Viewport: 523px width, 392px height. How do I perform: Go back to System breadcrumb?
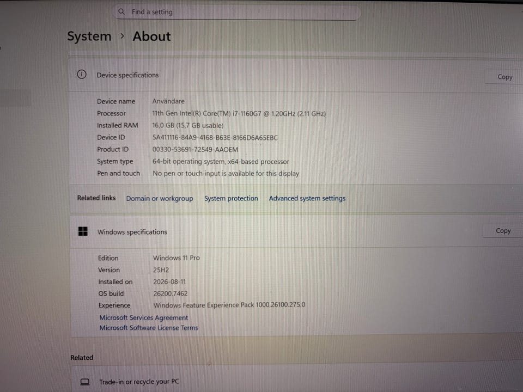click(89, 36)
